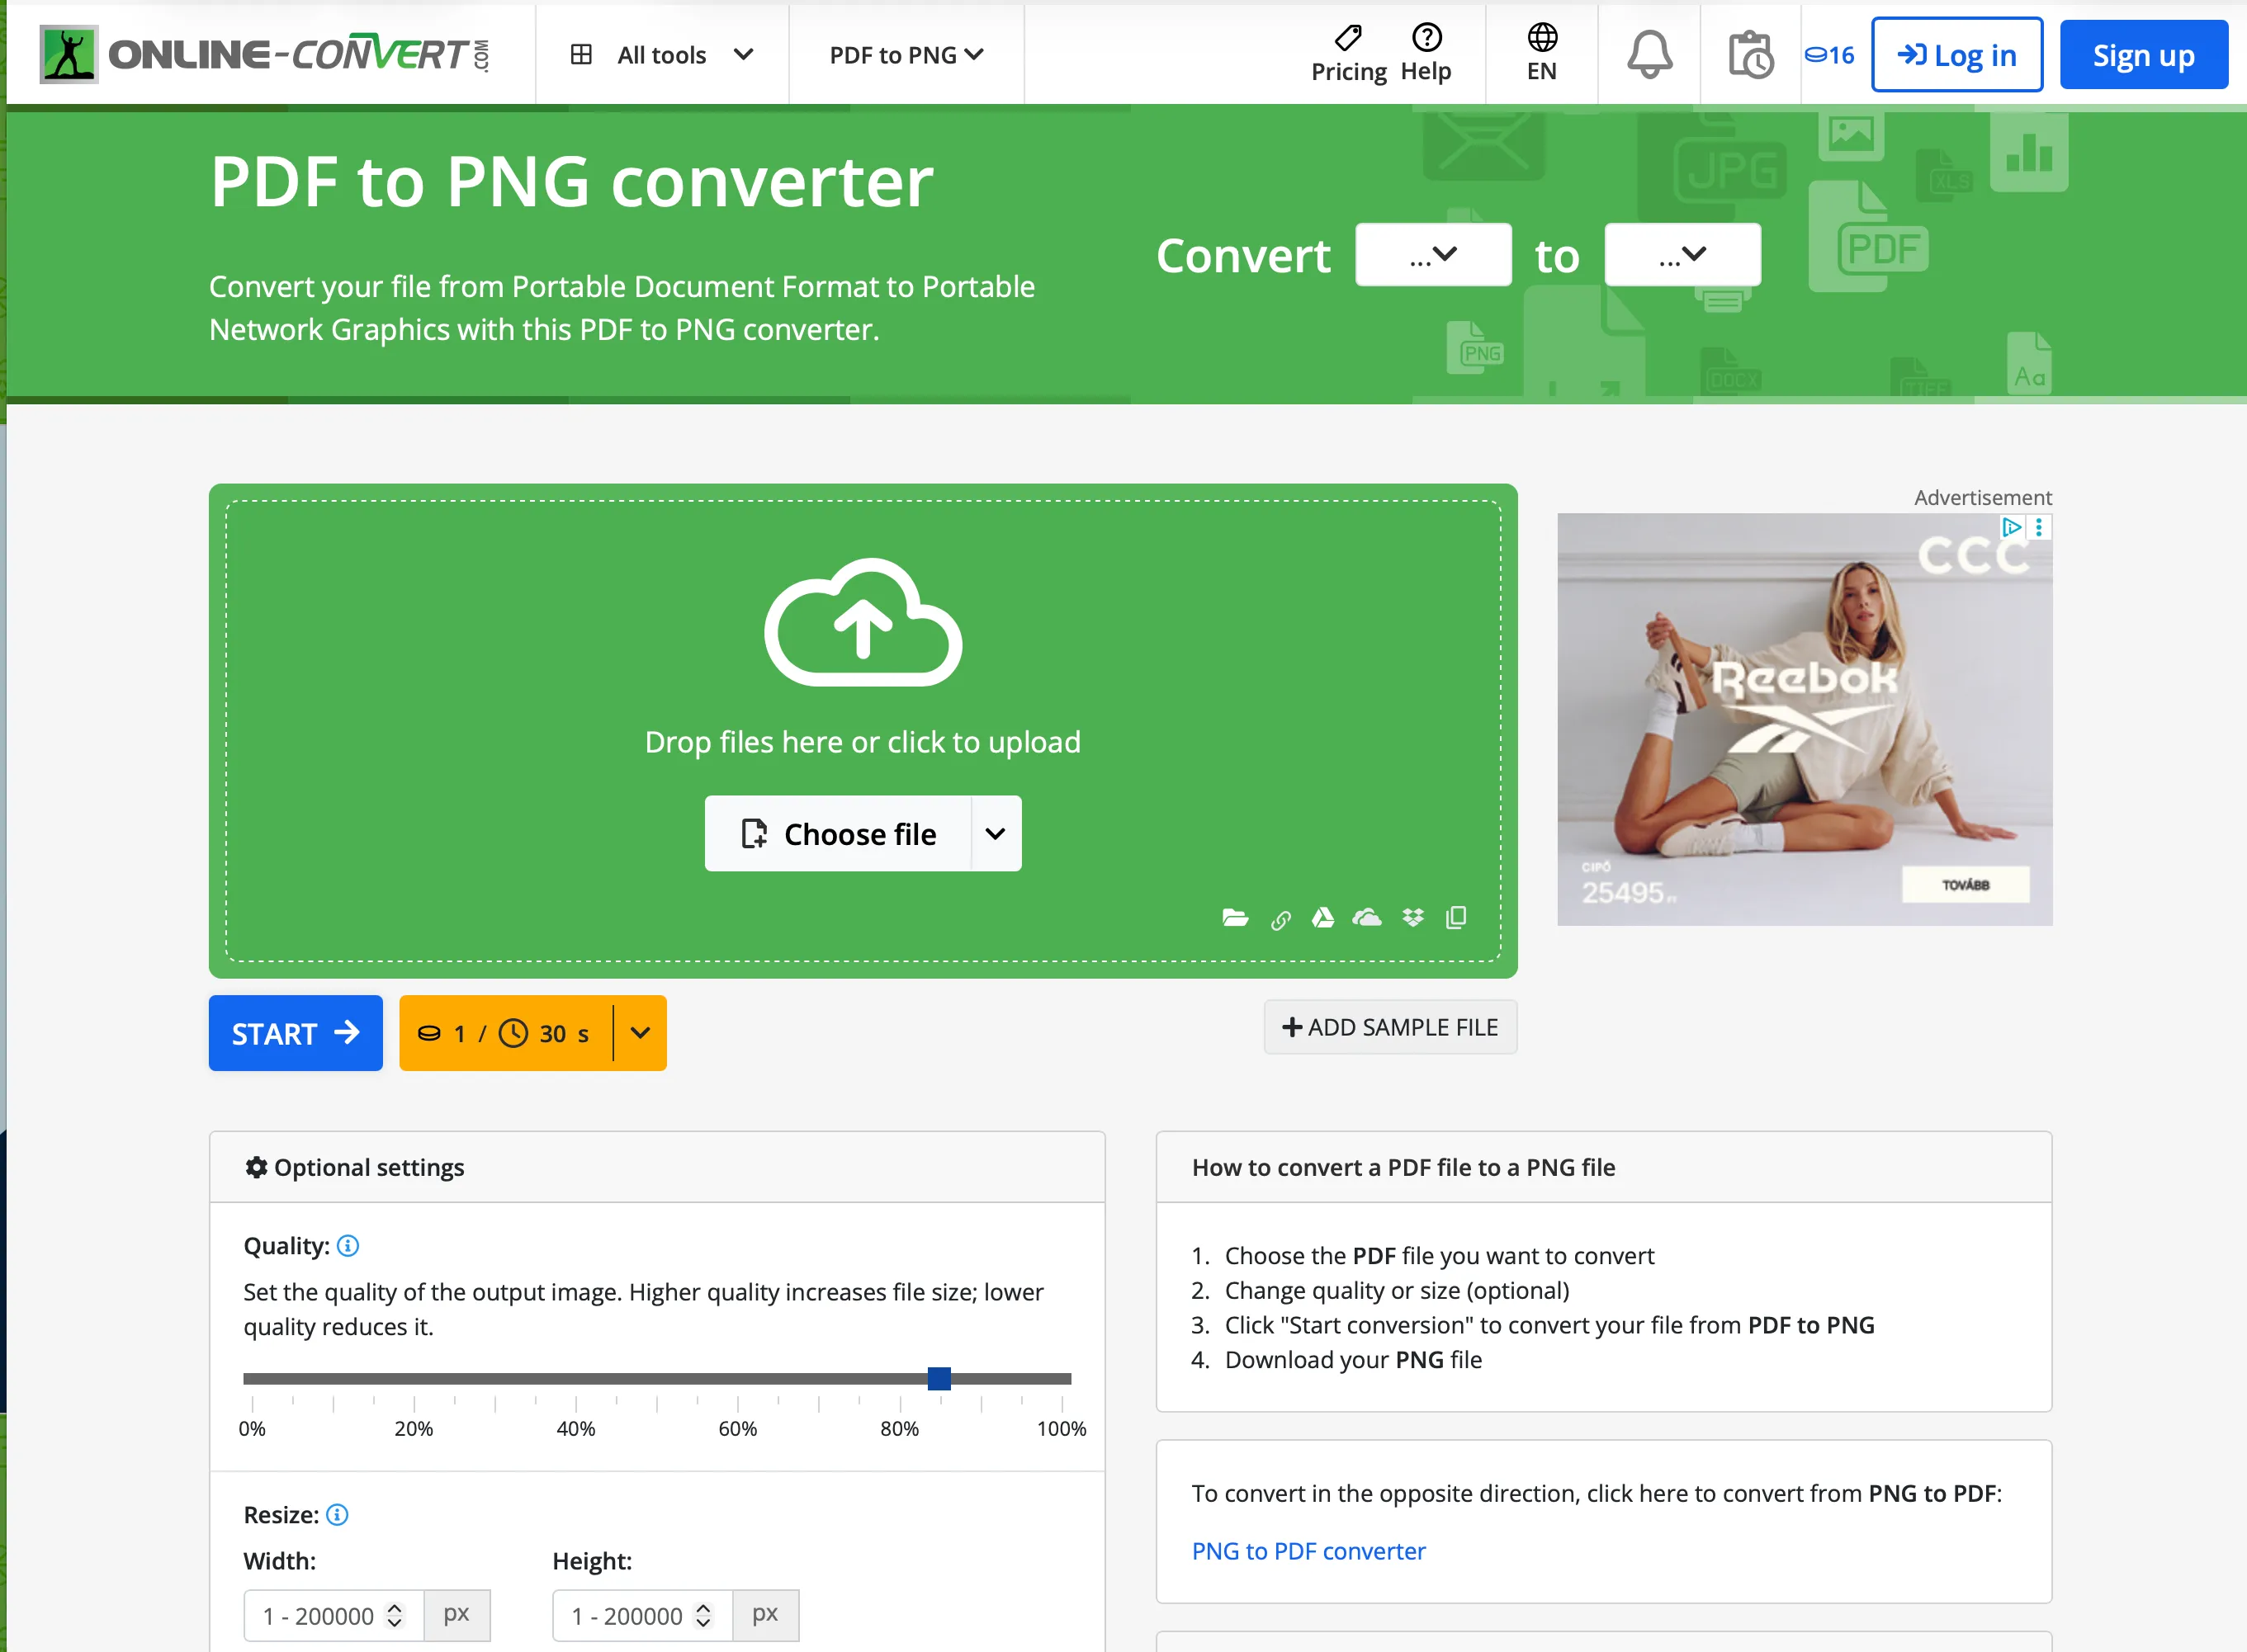Open the notifications bell
This screenshot has height=1652, width=2247.
[x=1647, y=54]
